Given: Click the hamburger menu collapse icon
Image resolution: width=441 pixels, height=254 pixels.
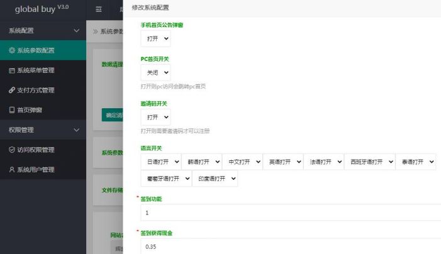Looking at the screenshot, I should click(99, 9).
